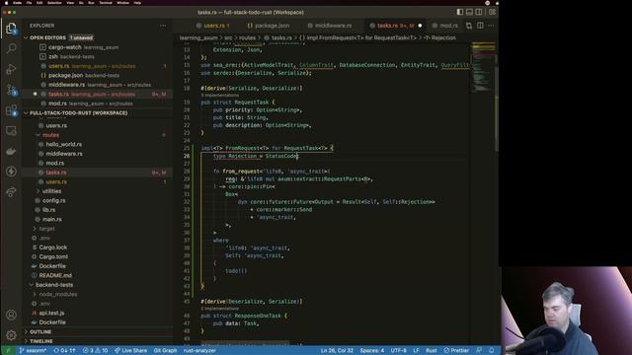Image resolution: width=632 pixels, height=355 pixels.
Task: Open the customize layout icon
Action: pyautogui.click(x=492, y=12)
